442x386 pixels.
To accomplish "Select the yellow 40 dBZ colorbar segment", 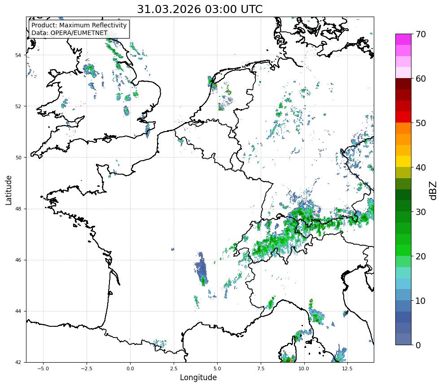I will [x=403, y=162].
